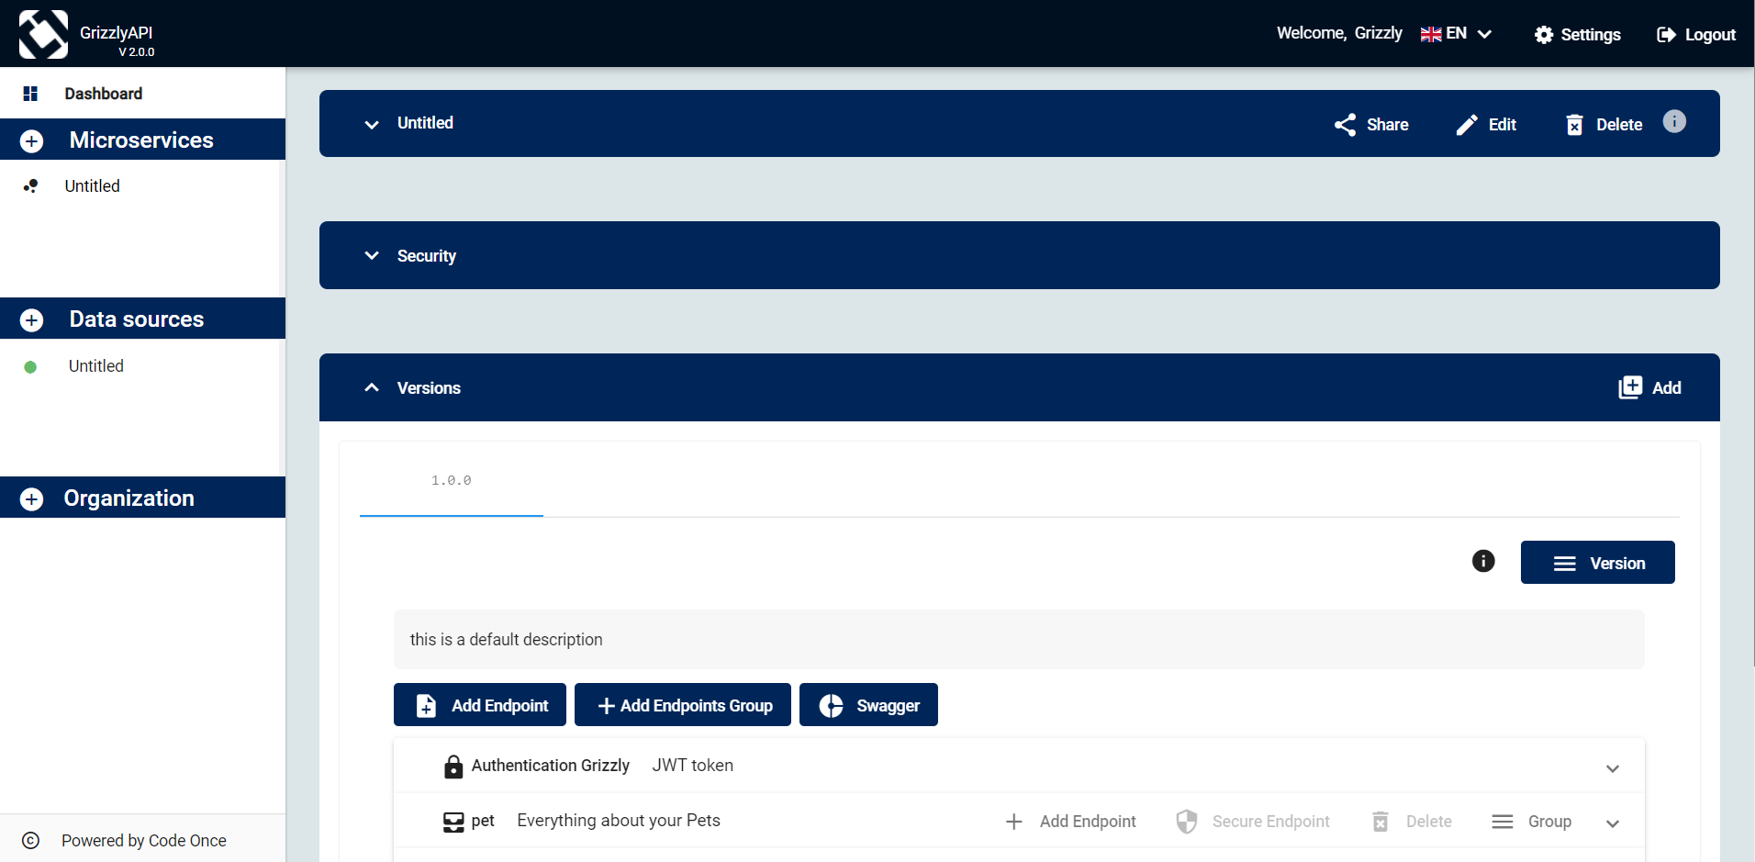Click the Secure Endpoint shield icon

coord(1187,822)
